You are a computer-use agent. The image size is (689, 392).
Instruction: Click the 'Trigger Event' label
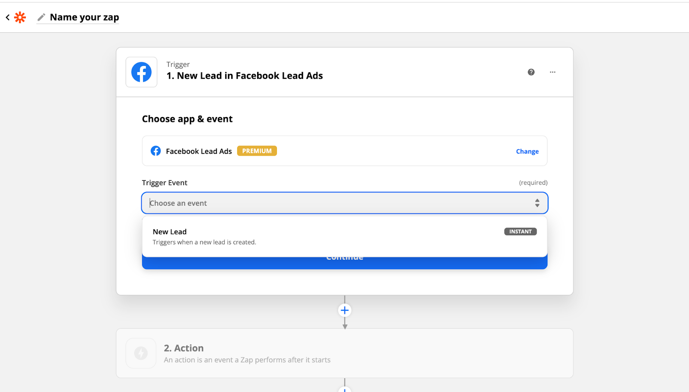pos(164,183)
